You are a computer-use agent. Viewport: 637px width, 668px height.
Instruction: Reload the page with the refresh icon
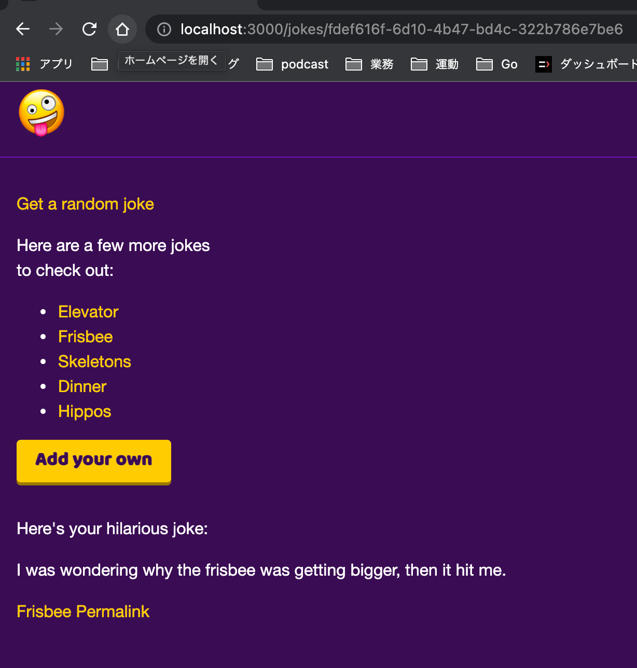click(89, 29)
